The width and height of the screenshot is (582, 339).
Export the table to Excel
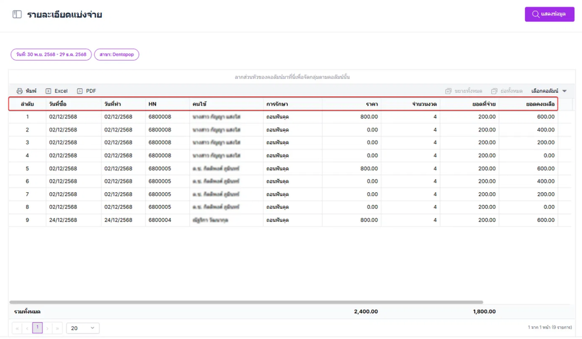coord(56,91)
